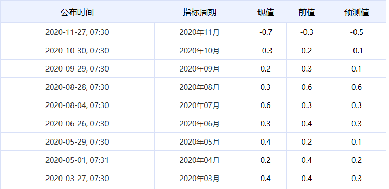Select release time 2020-10-30, 07:30
The image size is (389, 189).
(77, 51)
